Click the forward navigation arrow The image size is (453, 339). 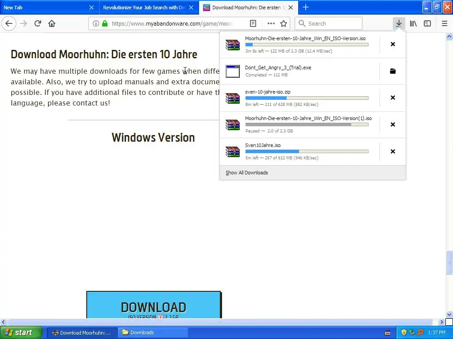[x=23, y=23]
